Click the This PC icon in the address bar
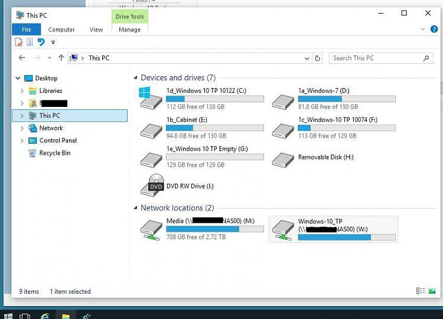Viewport: 443px width, 319px height. 74,58
